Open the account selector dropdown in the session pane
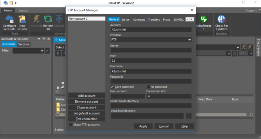 pyautogui.click(x=238, y=48)
